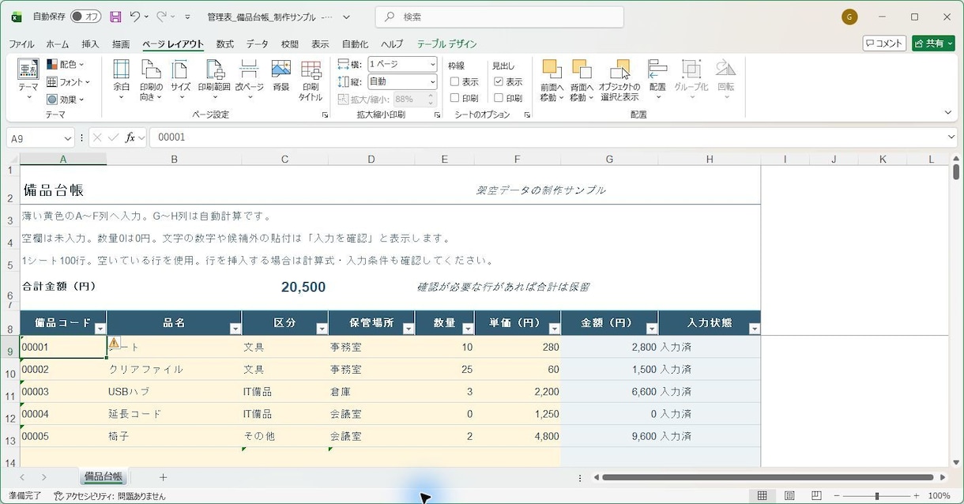Switch to the ホーム tab
Image resolution: width=964 pixels, height=504 pixels.
point(57,44)
